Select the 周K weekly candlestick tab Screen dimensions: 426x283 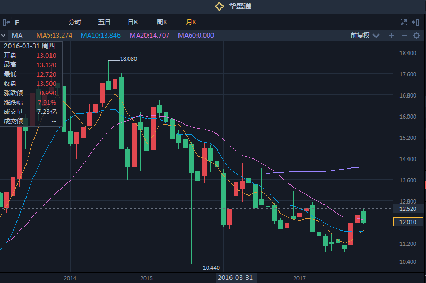tap(162, 22)
